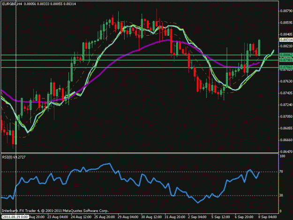
Task: Click the RSI scale 0 label
Action: point(281,211)
